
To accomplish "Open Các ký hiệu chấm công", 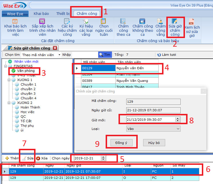I will pyautogui.click(x=67, y=27).
